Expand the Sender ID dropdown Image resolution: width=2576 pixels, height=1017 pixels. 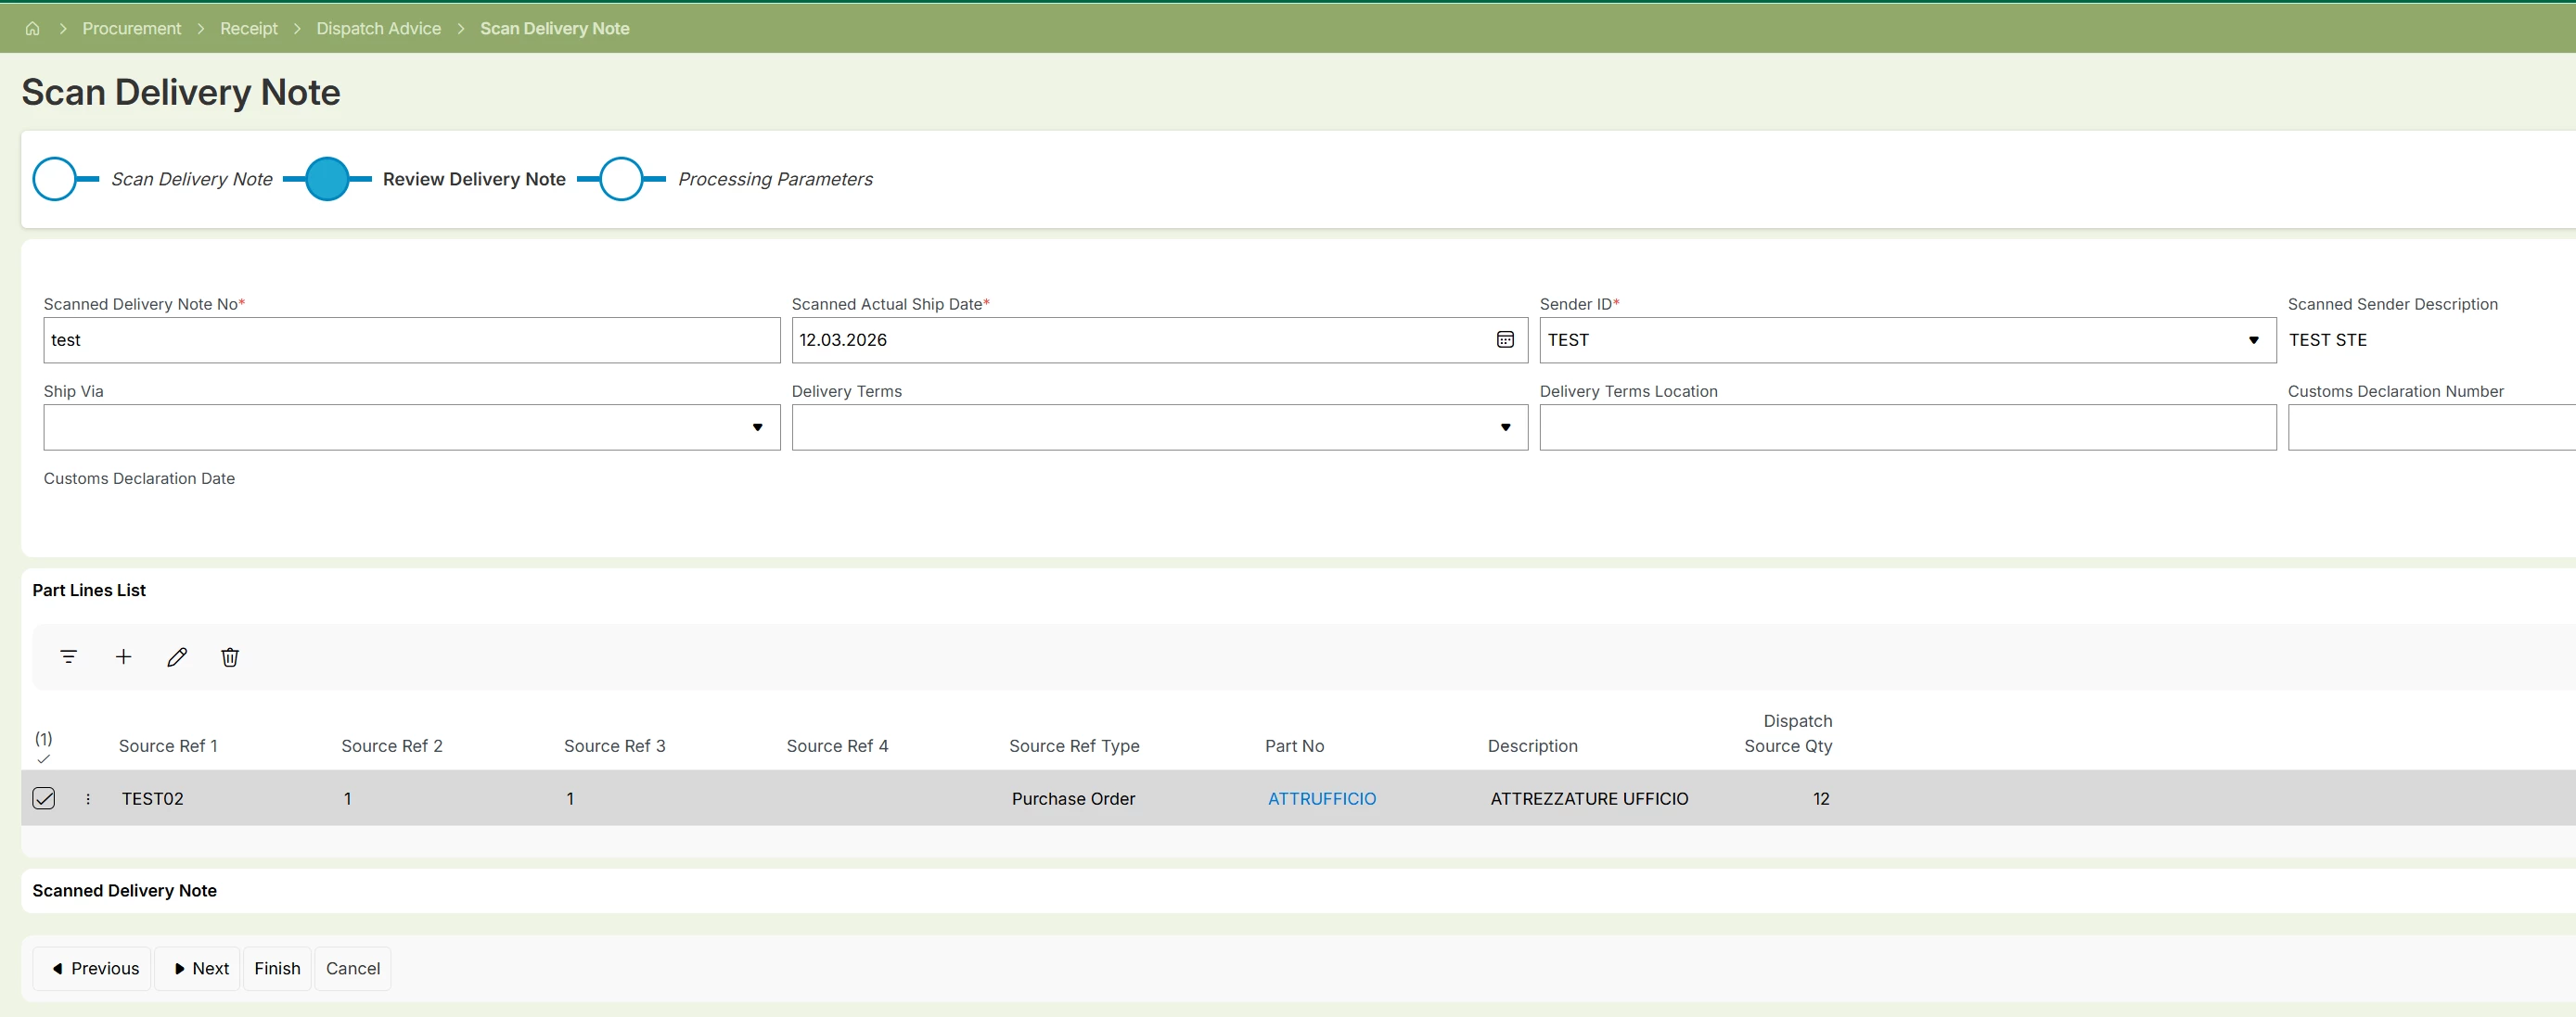click(x=2253, y=339)
